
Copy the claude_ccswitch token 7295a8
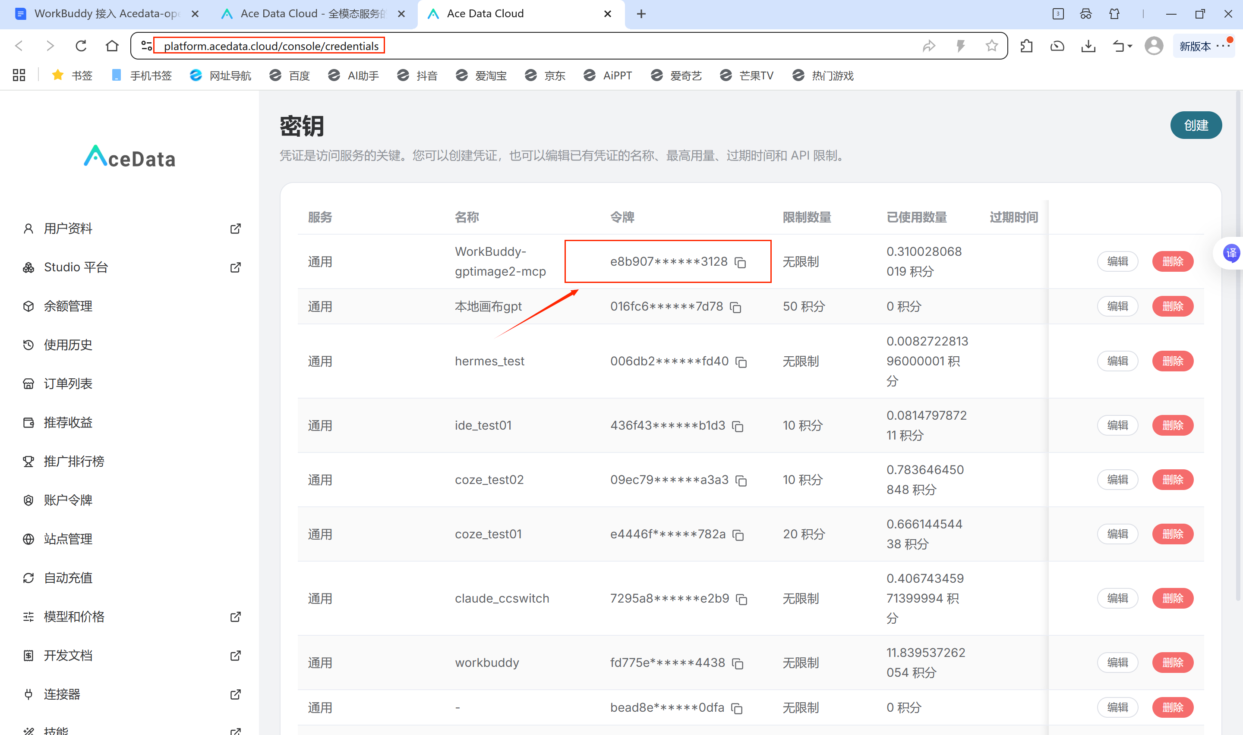[x=741, y=599]
